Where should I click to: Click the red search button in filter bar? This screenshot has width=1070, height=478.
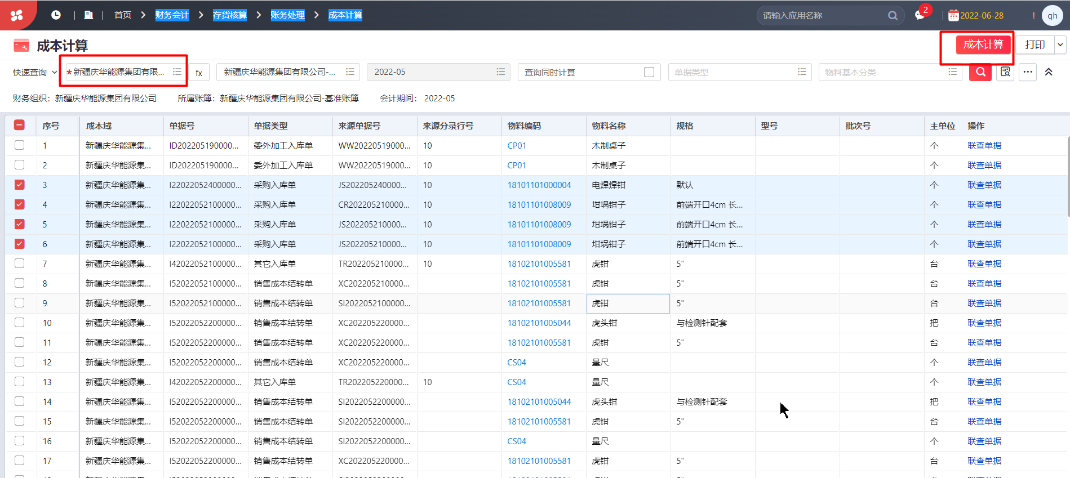(x=980, y=72)
